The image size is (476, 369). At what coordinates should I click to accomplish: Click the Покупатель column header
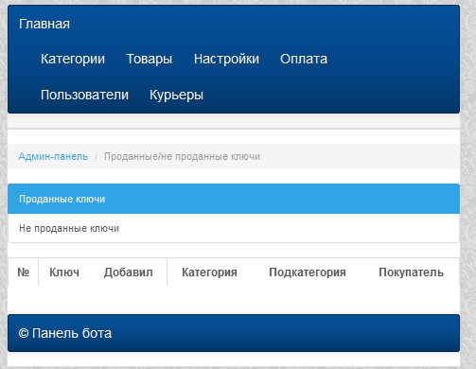411,272
